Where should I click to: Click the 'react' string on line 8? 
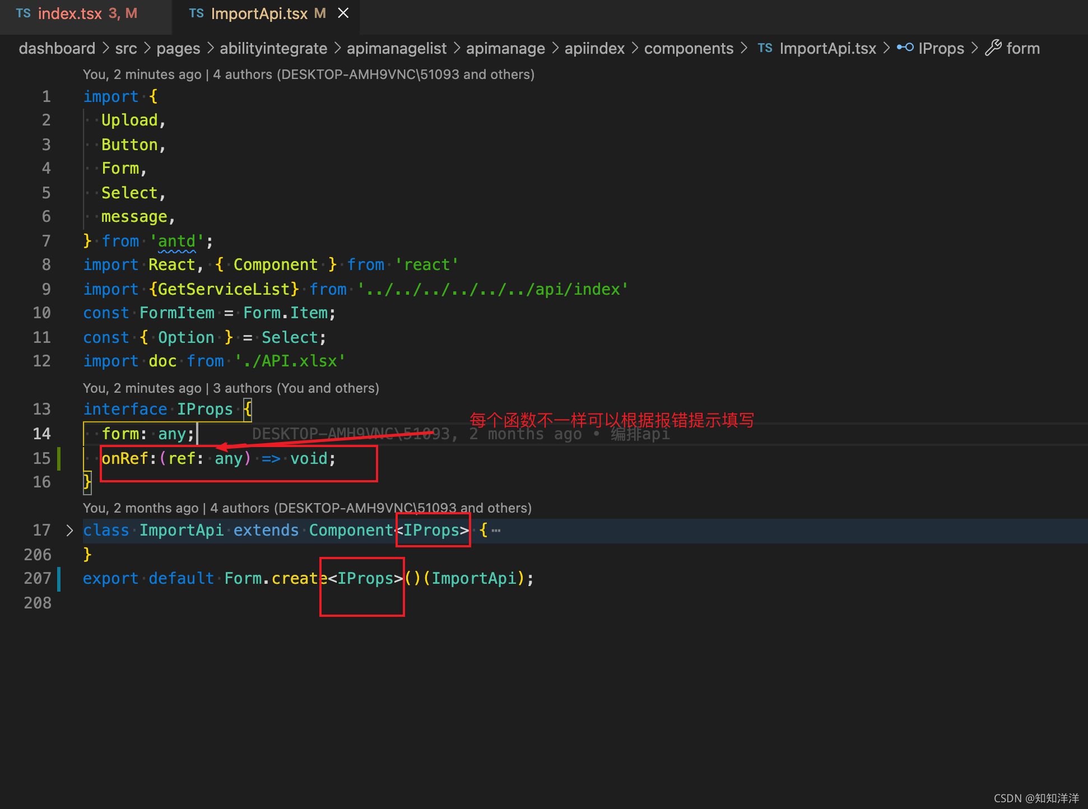(427, 265)
